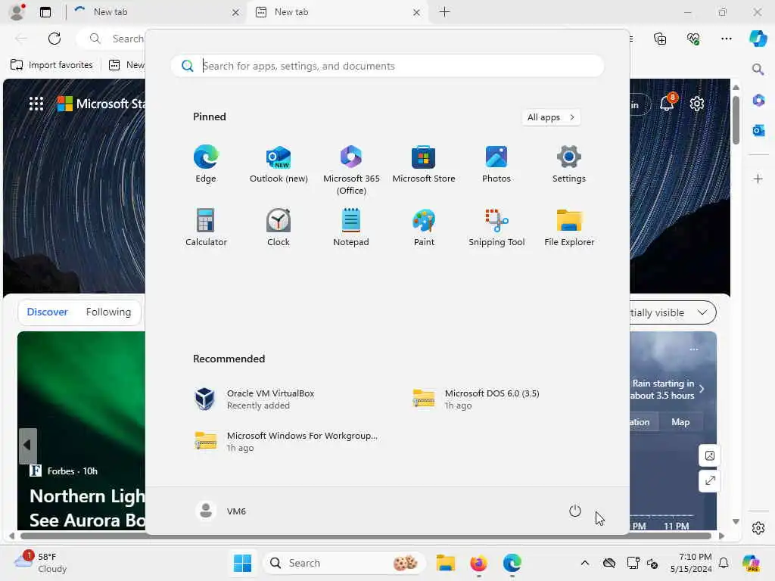
Task: Open Microsoft Store pinned app
Action: point(424,164)
